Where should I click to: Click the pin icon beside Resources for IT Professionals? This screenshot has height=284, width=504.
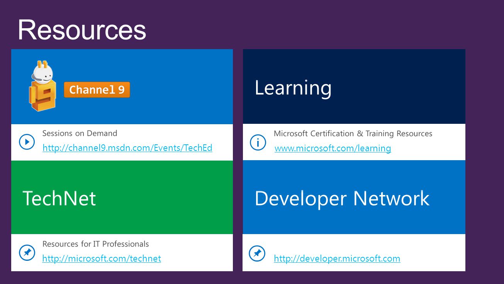(27, 253)
